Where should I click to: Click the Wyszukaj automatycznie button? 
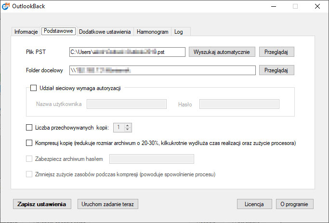pyautogui.click(x=222, y=52)
